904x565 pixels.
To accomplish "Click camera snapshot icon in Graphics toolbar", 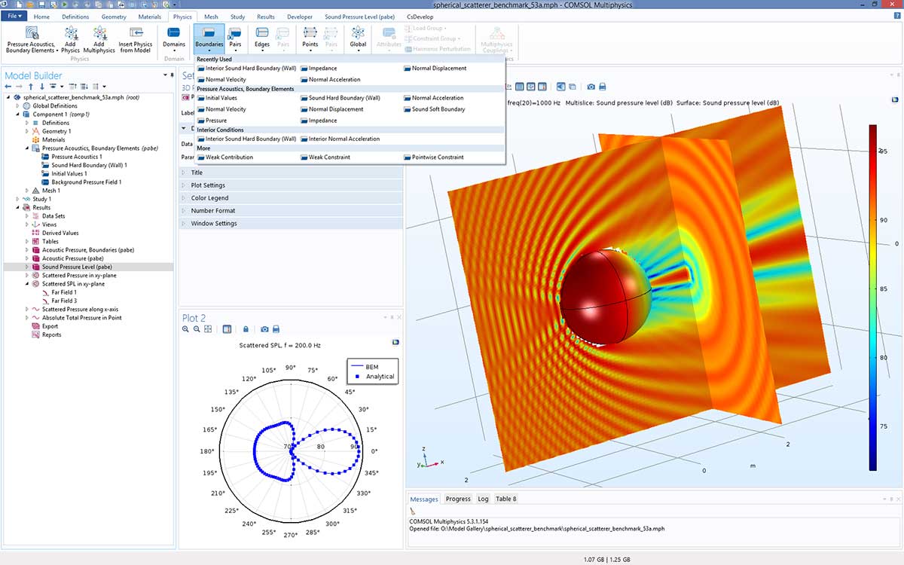I will click(x=591, y=87).
